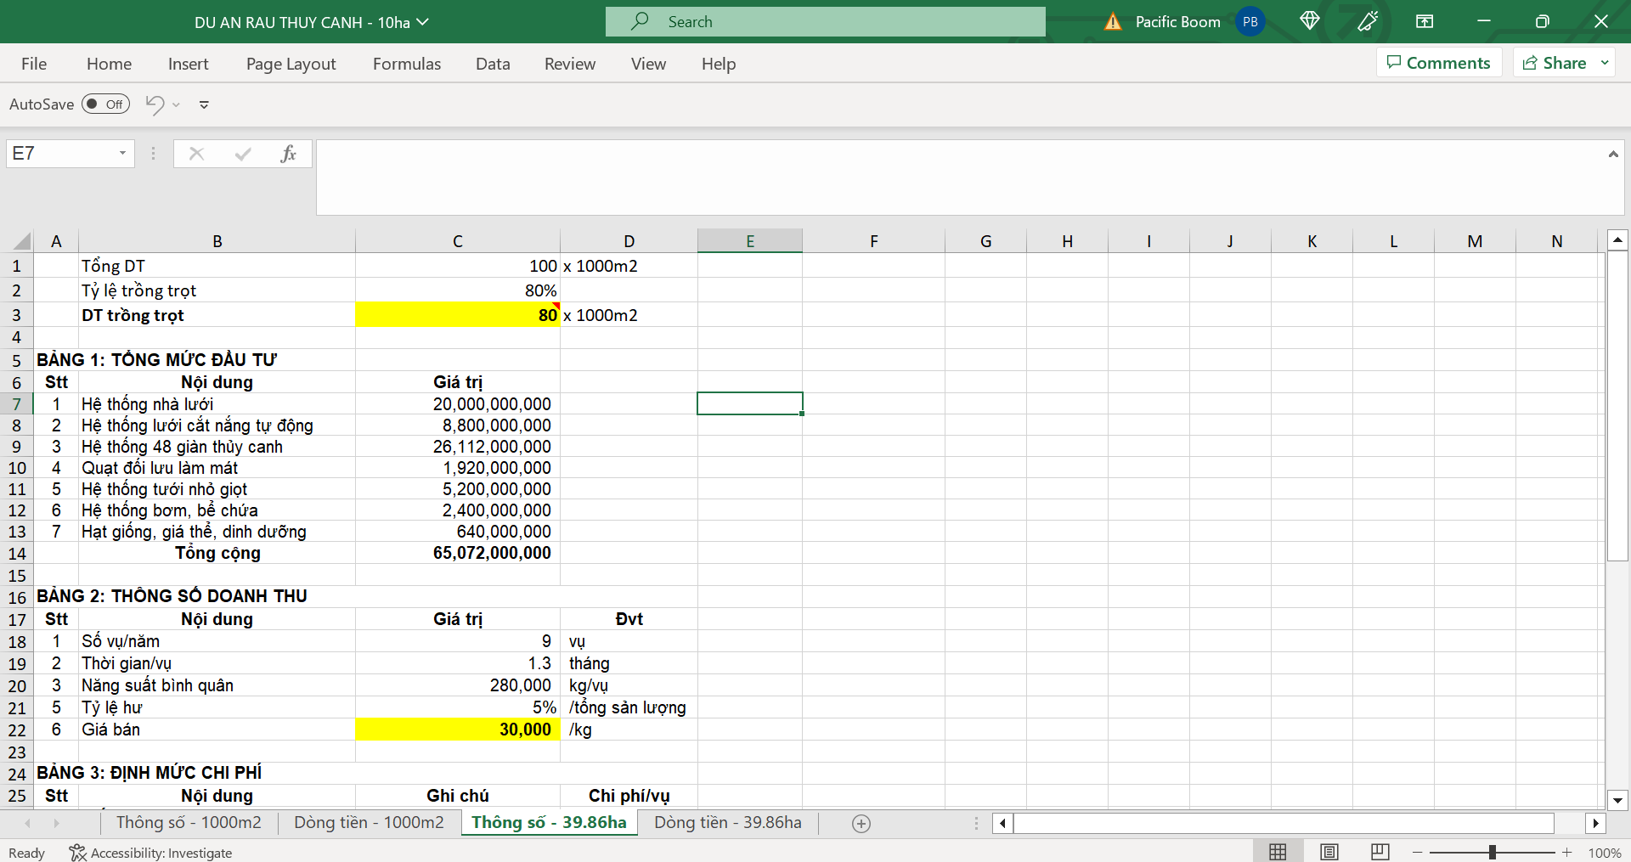The height and width of the screenshot is (862, 1631).
Task: Click the zoom slider handle
Action: [1492, 852]
